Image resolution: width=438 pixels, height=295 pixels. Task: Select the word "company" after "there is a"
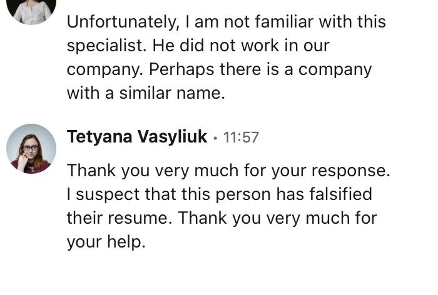(335, 70)
